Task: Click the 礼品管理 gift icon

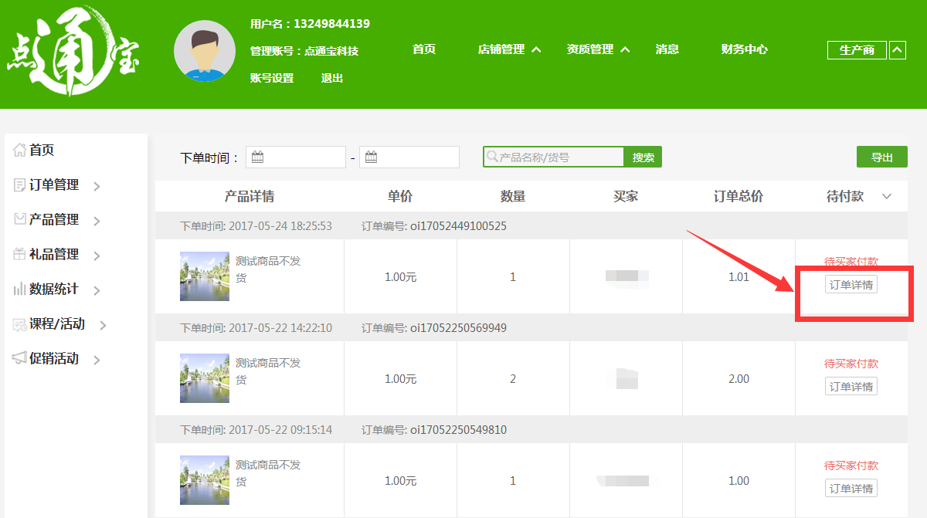Action: pos(19,254)
